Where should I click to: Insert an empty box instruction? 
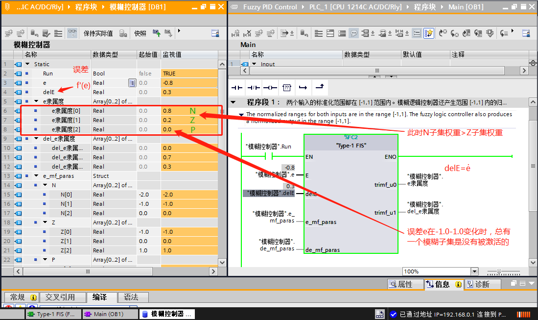[x=287, y=88]
